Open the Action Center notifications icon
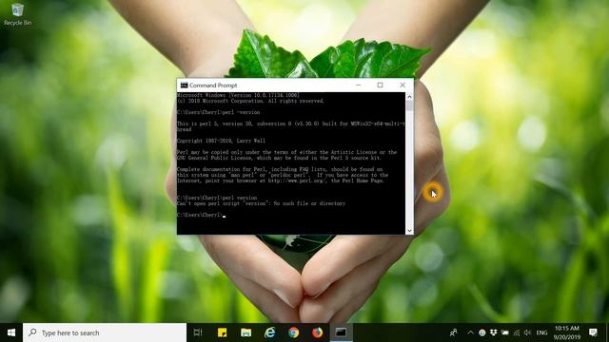Screen dimensions: 609x342 [593, 332]
